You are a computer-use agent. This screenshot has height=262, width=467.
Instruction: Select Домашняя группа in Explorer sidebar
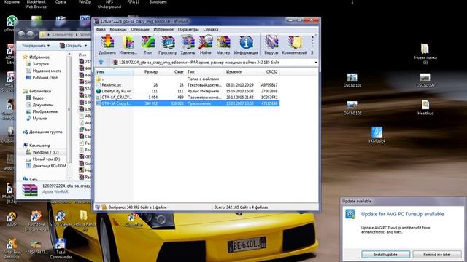43,132
